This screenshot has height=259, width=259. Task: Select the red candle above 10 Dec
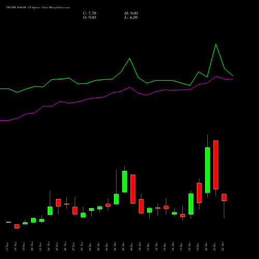(x=141, y=206)
